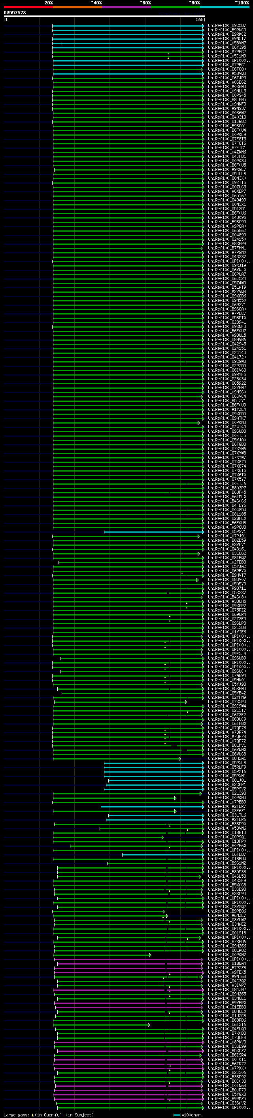Select hit label UniRef100_Q5PSV1
253x1118 pixels.
coord(227,532)
